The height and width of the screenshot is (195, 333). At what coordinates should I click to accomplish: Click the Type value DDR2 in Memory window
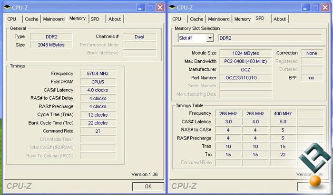tap(51, 37)
